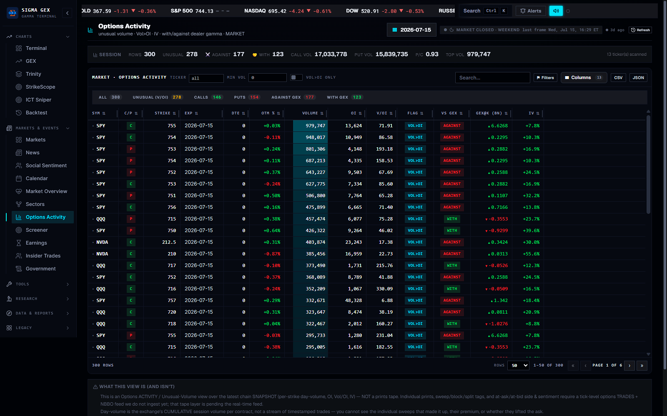Click the status circle beside the sound button

pos(568,11)
